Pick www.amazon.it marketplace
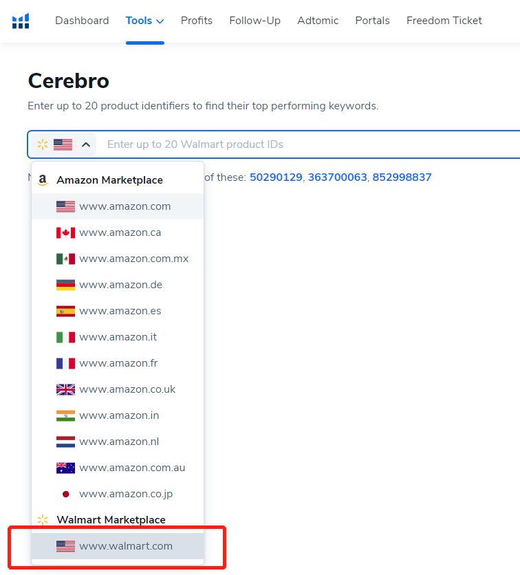 (x=118, y=337)
